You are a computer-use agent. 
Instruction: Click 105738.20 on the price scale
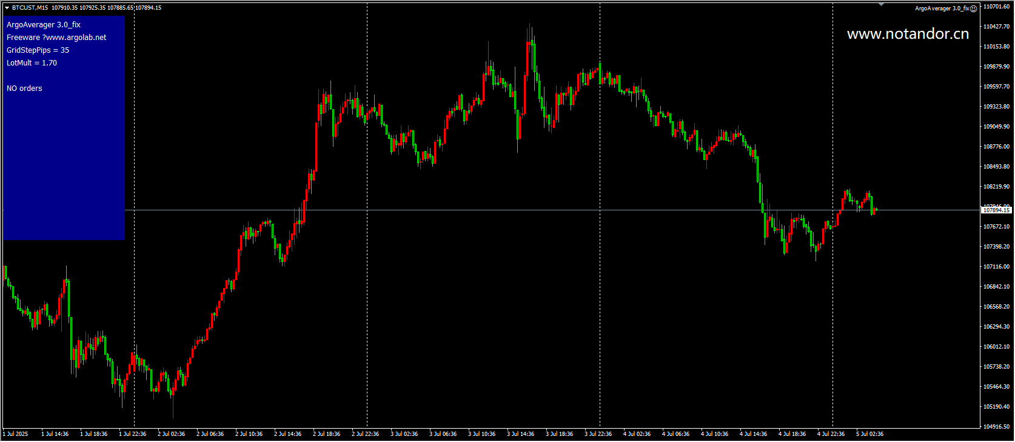997,367
